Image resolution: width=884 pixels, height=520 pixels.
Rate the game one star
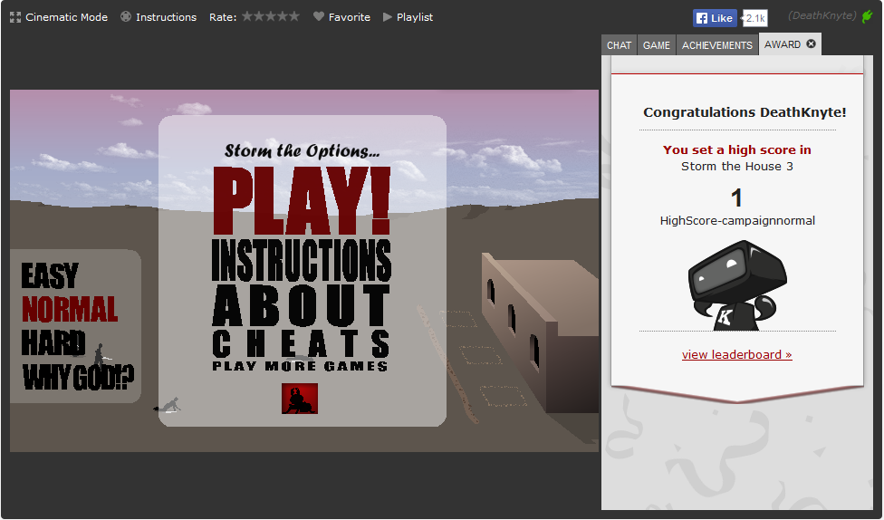click(x=247, y=16)
